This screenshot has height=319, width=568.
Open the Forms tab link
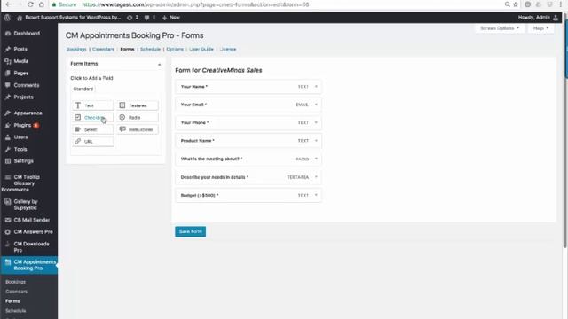(127, 50)
